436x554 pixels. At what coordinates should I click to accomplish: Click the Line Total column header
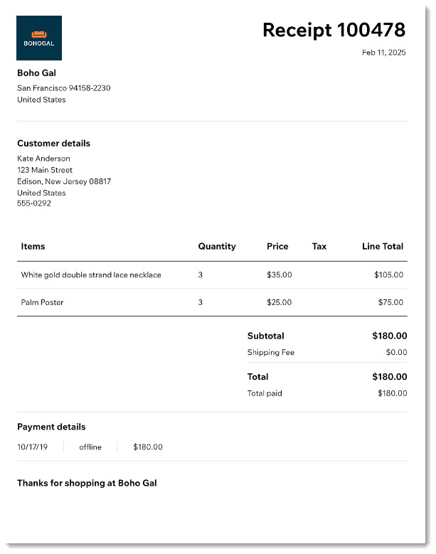[x=383, y=246]
